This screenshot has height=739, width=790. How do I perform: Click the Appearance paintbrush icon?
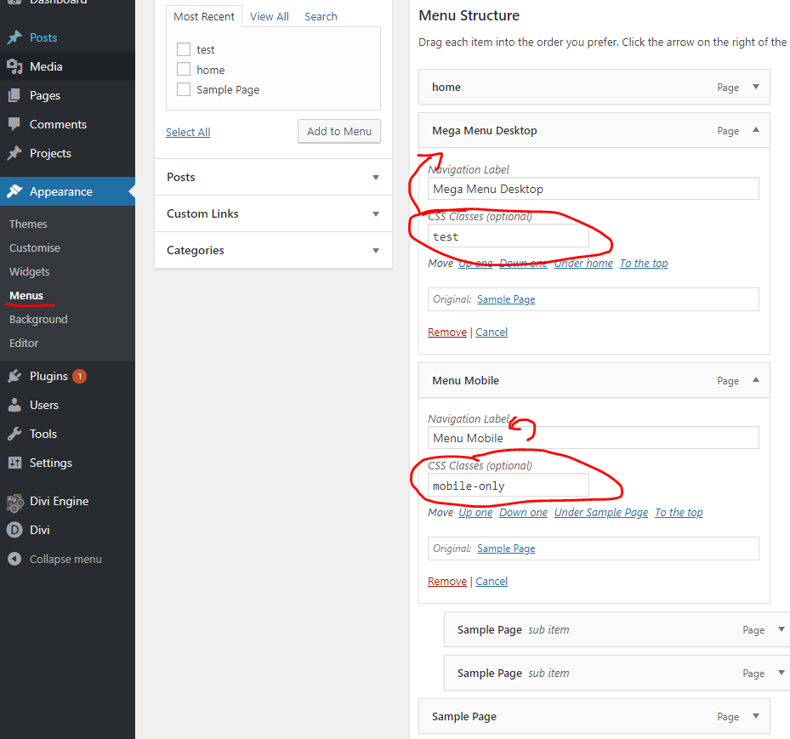[14, 191]
